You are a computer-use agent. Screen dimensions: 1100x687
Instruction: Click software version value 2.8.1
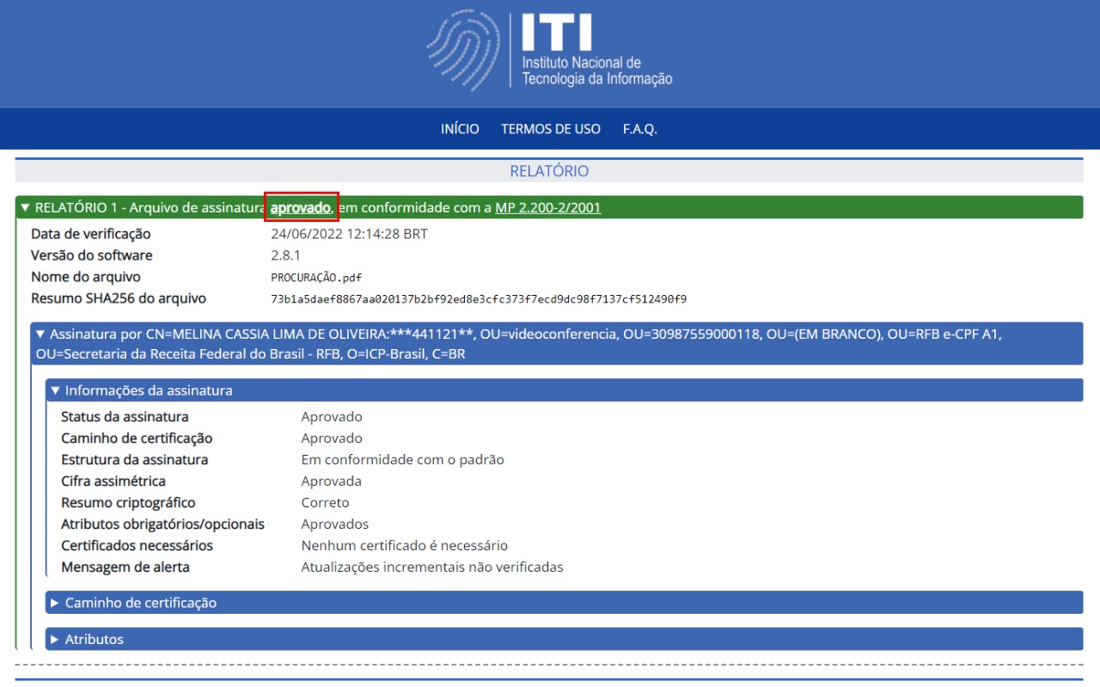285,255
